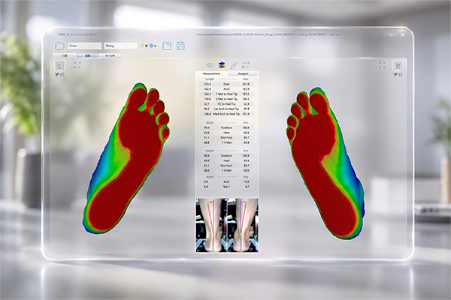Click the swap arrows icon
The height and width of the screenshot is (300, 451).
click(245, 65)
